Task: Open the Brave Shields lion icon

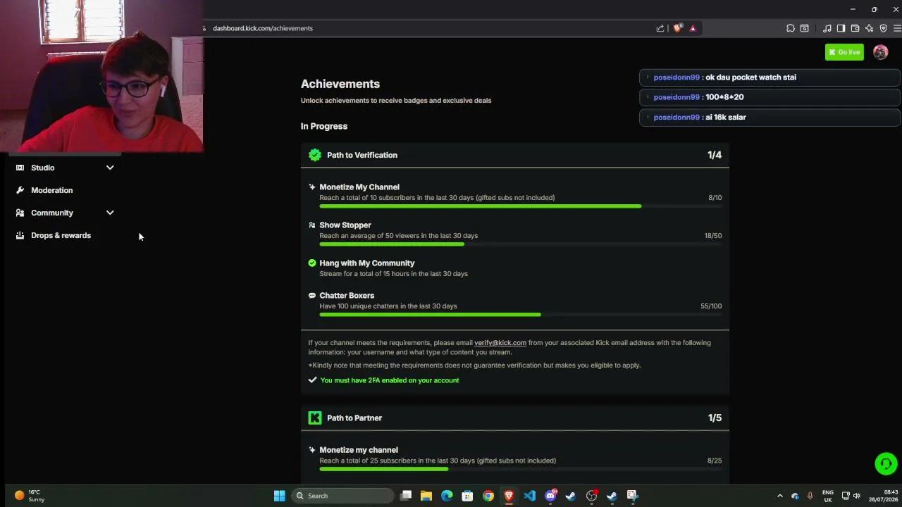Action: 677,28
